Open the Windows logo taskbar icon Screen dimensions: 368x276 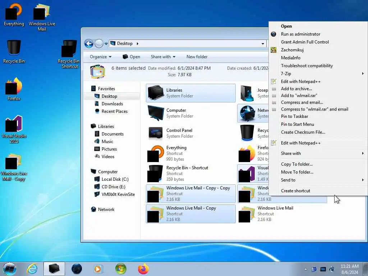[x=121, y=269]
